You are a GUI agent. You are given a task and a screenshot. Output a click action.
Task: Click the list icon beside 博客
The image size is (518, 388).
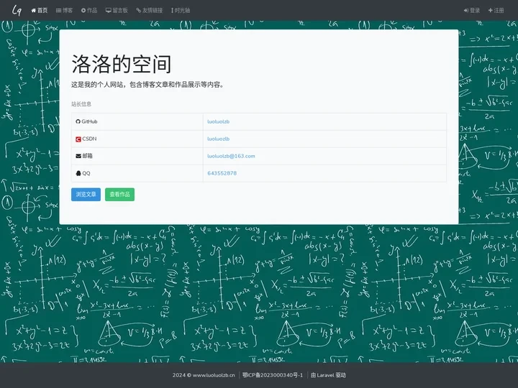pyautogui.click(x=58, y=11)
